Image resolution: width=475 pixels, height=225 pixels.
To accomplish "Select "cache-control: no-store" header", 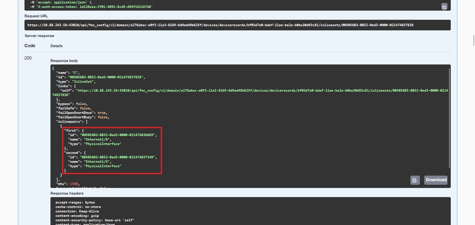I will 77,207.
